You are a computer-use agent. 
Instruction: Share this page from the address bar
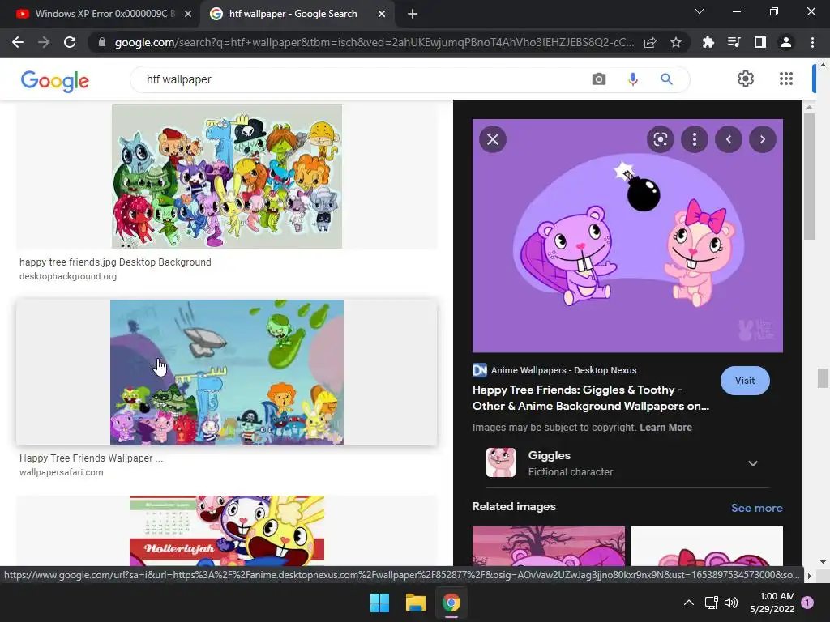click(x=650, y=42)
